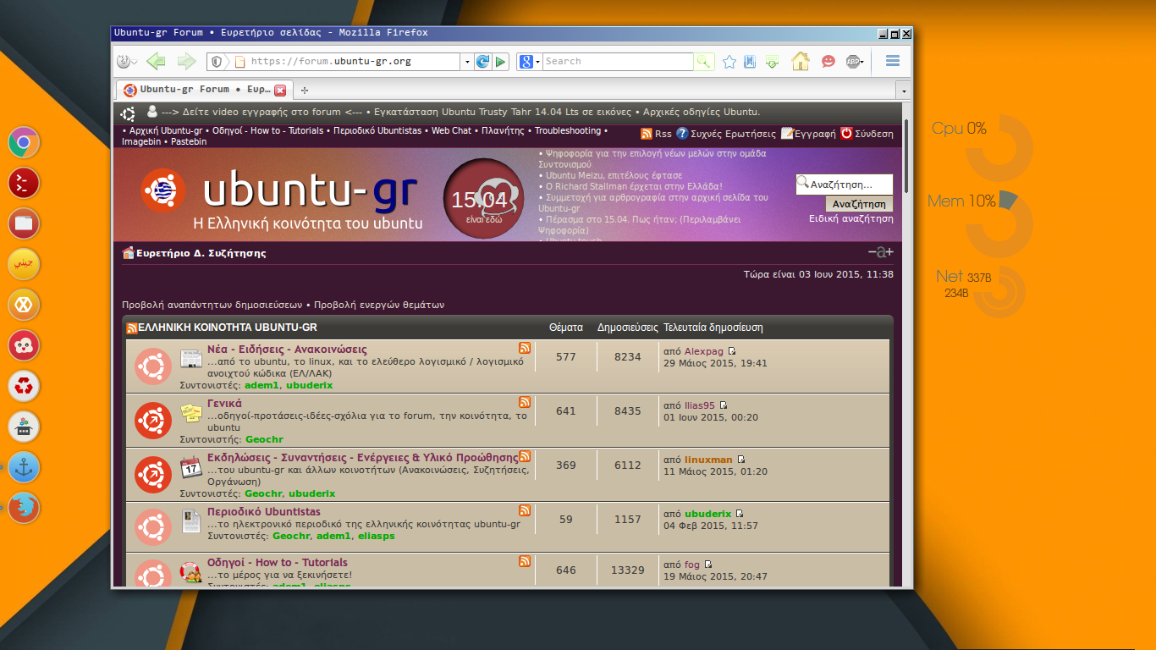This screenshot has width=1156, height=650.
Task: View latest post icon next to Ilias95
Action: point(724,405)
